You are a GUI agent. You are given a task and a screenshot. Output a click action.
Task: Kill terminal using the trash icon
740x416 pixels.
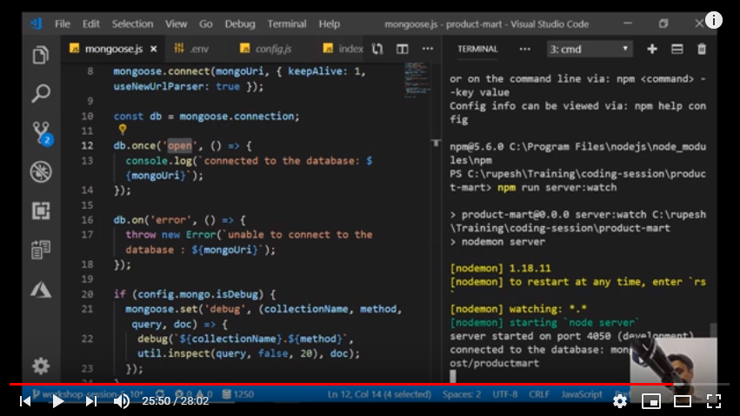pyautogui.click(x=702, y=50)
